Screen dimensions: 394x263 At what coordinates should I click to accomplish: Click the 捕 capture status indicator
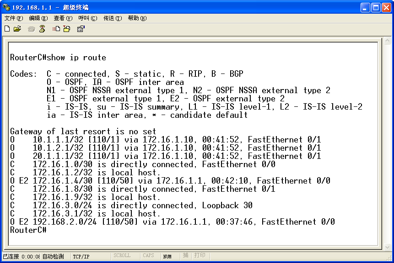186,255
